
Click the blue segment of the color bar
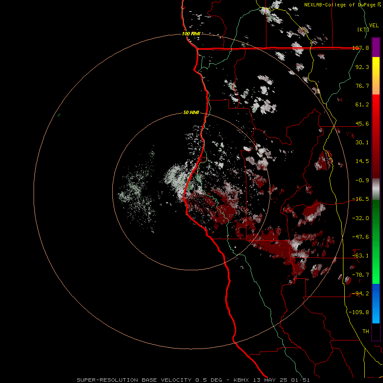point(376,303)
